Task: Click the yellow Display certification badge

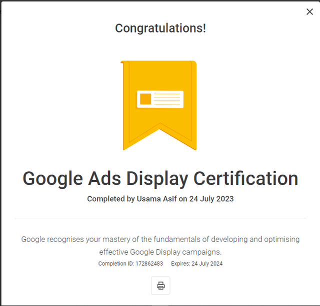Action: tap(159, 105)
